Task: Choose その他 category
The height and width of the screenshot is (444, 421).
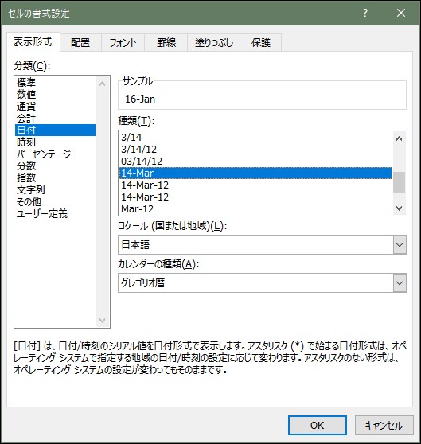Action: click(56, 201)
